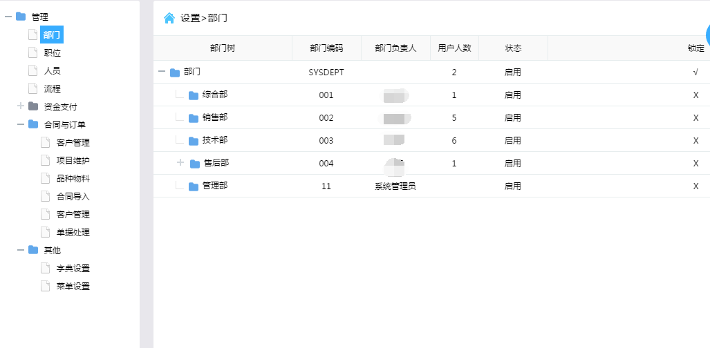Screen dimensions: 710x348
Task: Open the 人员 menu item
Action: click(53, 70)
